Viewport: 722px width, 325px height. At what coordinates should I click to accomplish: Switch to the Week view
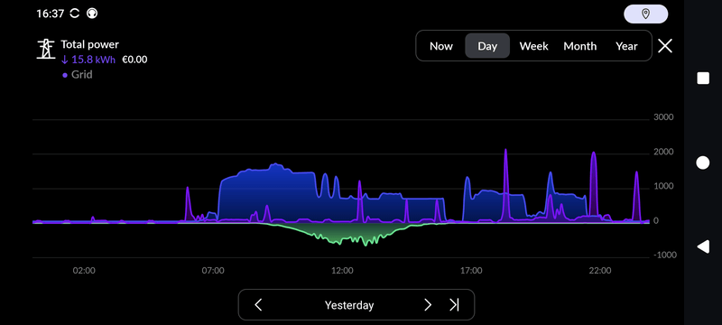coord(533,46)
